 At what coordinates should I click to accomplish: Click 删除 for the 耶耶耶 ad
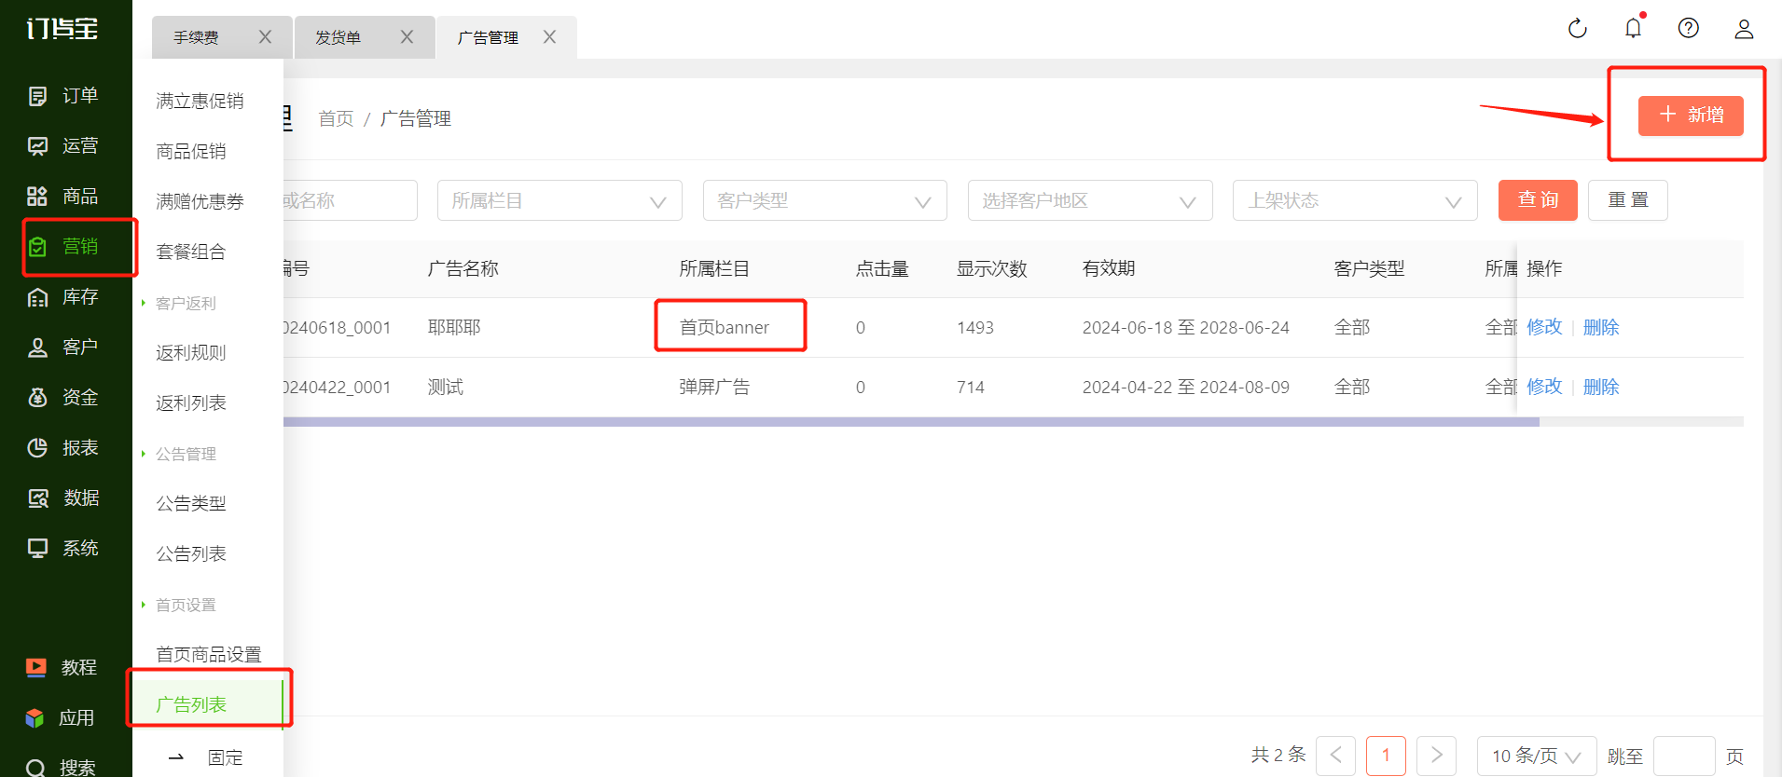[1601, 327]
